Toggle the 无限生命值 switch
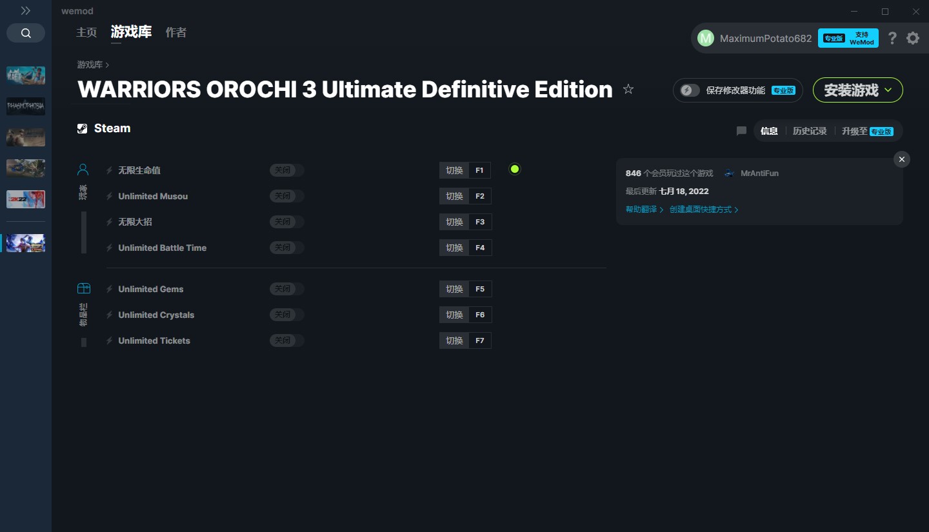 point(286,170)
